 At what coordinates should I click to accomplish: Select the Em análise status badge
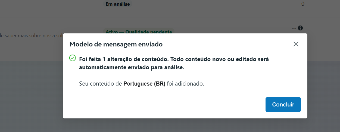point(118,4)
